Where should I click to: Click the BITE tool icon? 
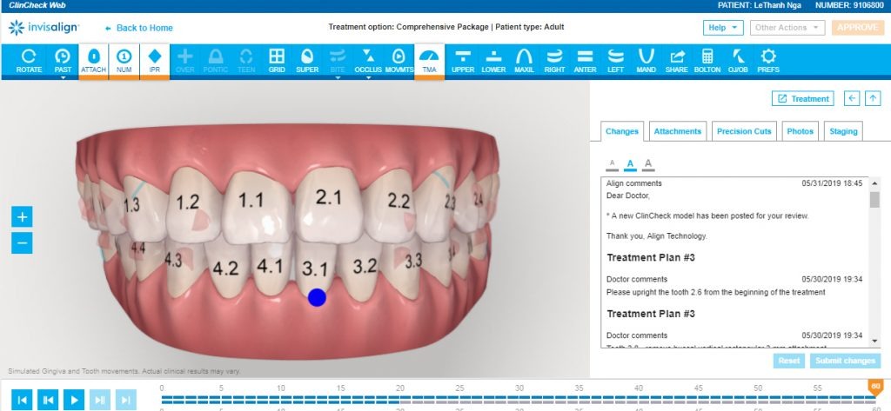[338, 60]
